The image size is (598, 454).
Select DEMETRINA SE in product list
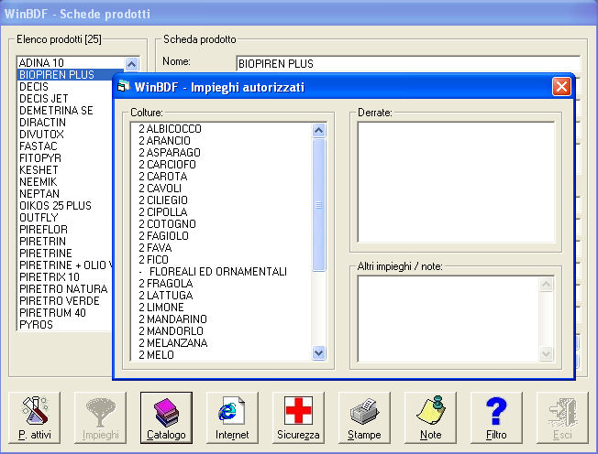[x=65, y=111]
